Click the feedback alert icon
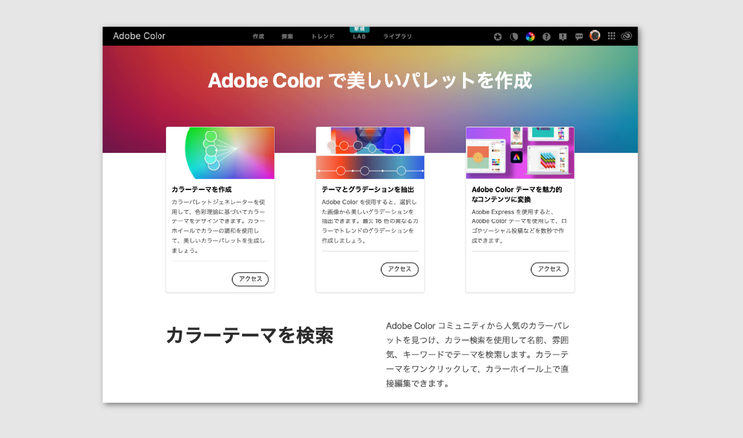Image resolution: width=743 pixels, height=438 pixels. (x=562, y=36)
